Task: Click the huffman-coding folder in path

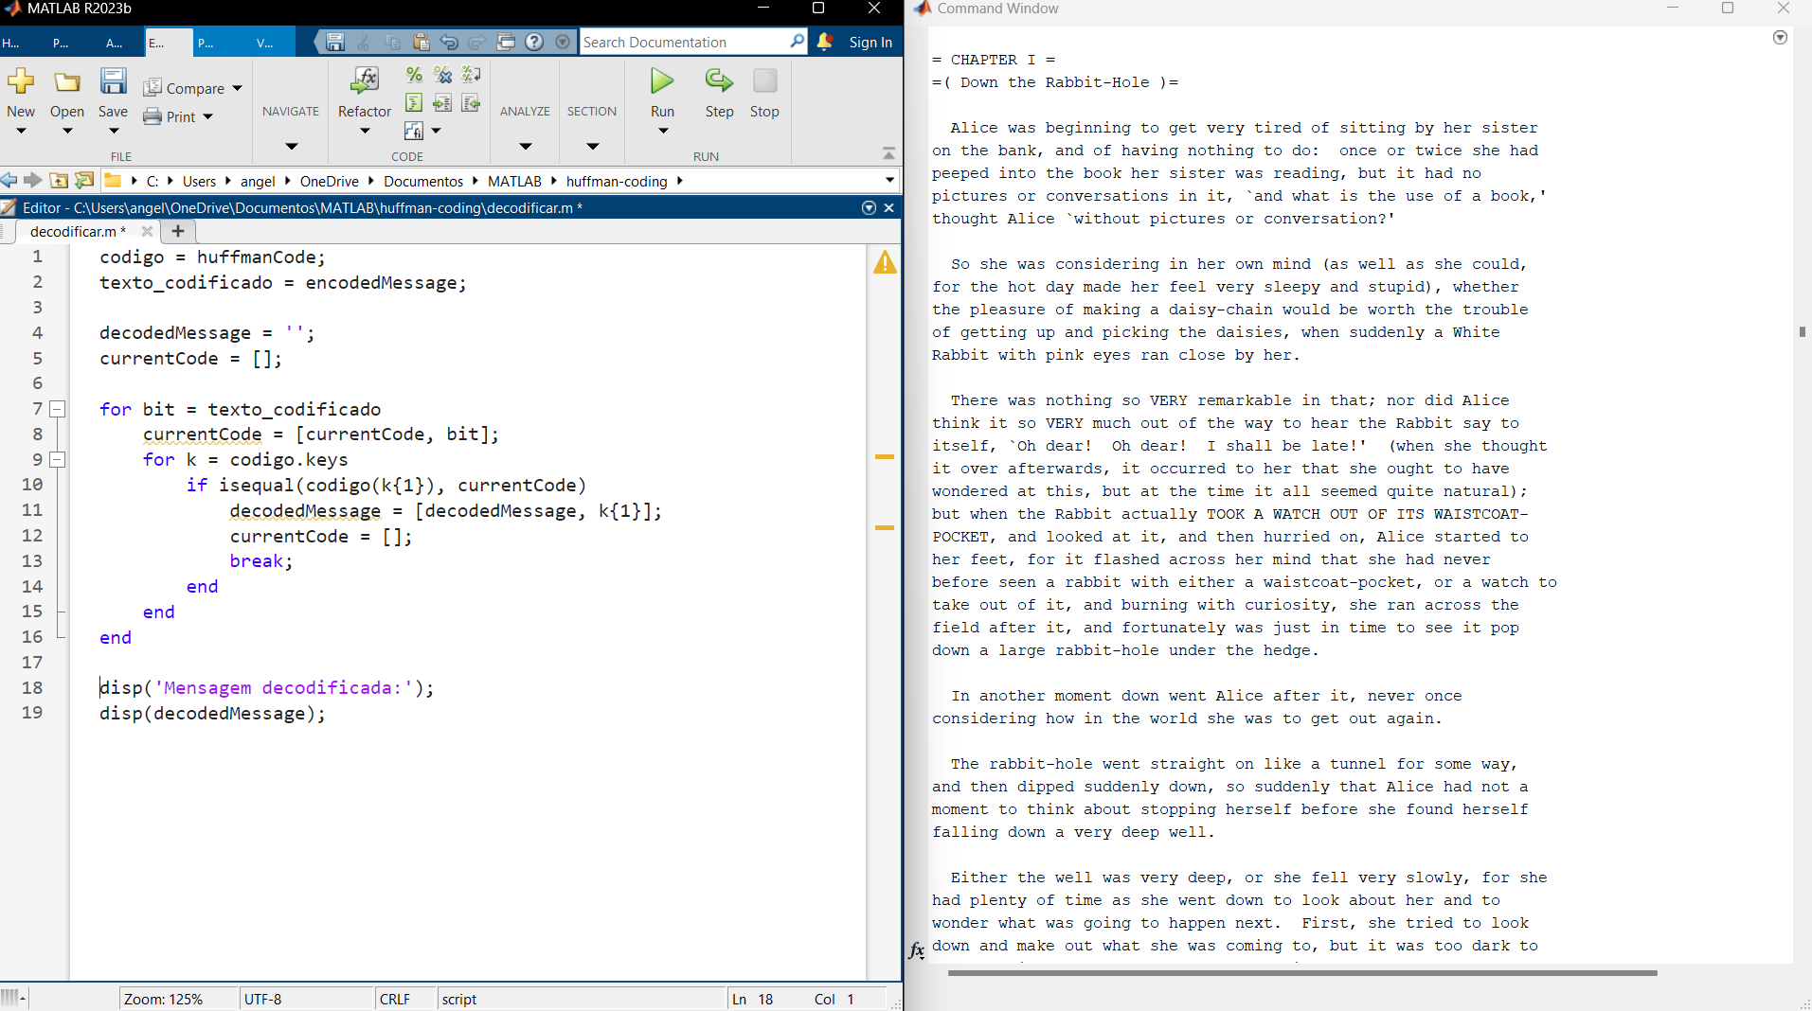Action: pyautogui.click(x=617, y=181)
